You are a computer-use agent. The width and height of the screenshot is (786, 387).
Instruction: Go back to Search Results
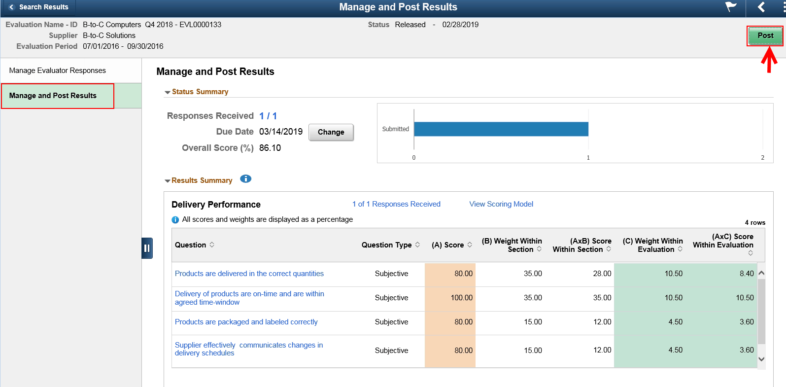click(38, 7)
